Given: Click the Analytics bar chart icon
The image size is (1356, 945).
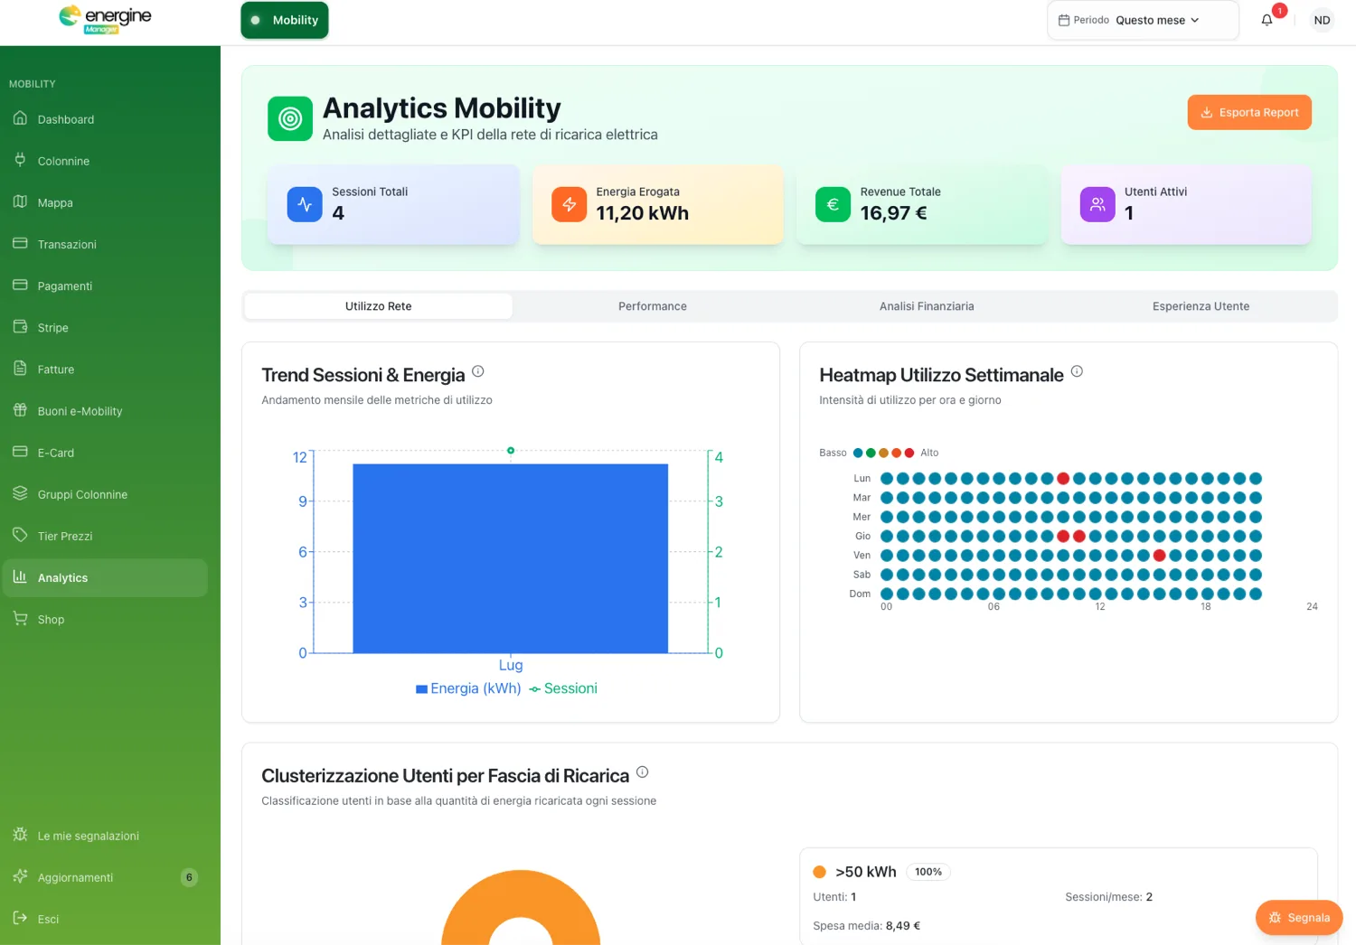Looking at the screenshot, I should 20,576.
